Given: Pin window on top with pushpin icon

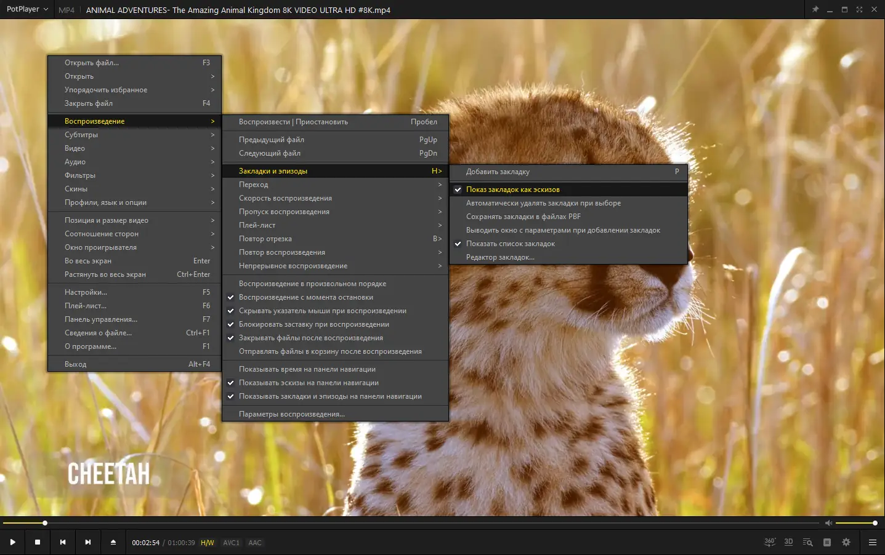Looking at the screenshot, I should 815,10.
